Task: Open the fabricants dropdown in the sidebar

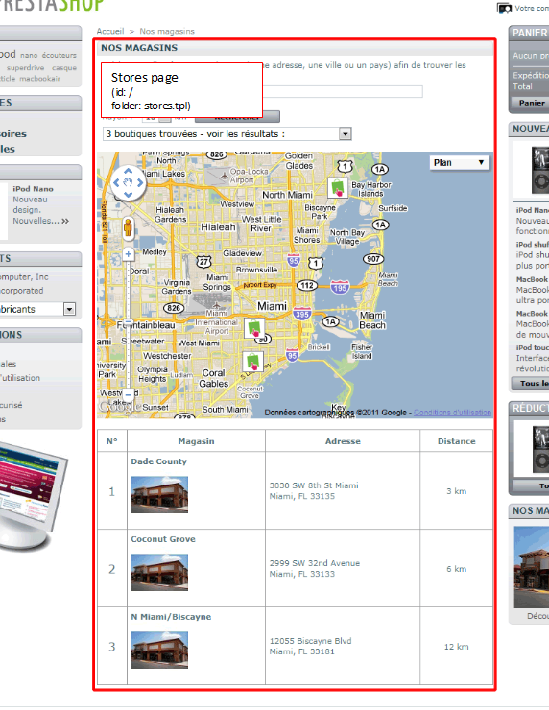Action: tap(37, 309)
